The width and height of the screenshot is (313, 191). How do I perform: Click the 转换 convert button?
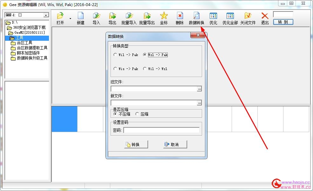pos(136,144)
